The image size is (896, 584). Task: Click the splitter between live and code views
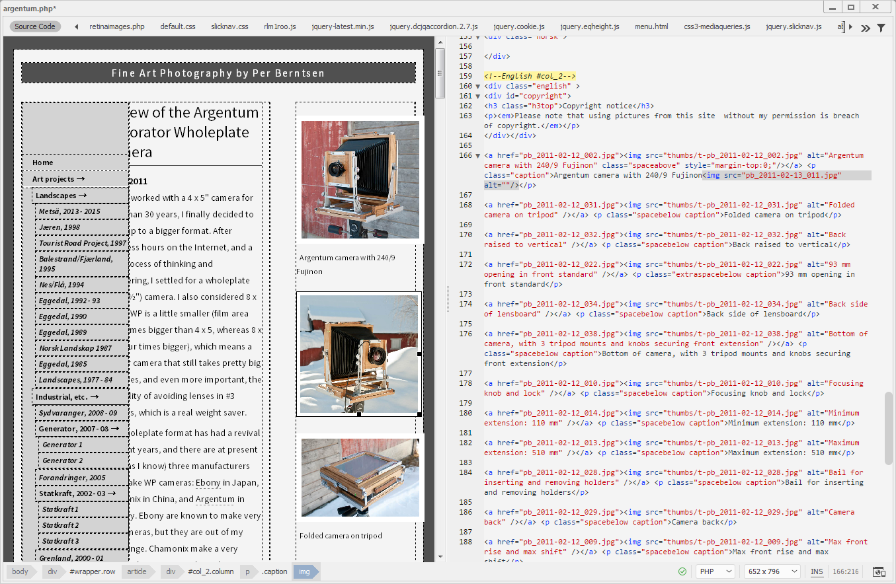pos(448,299)
